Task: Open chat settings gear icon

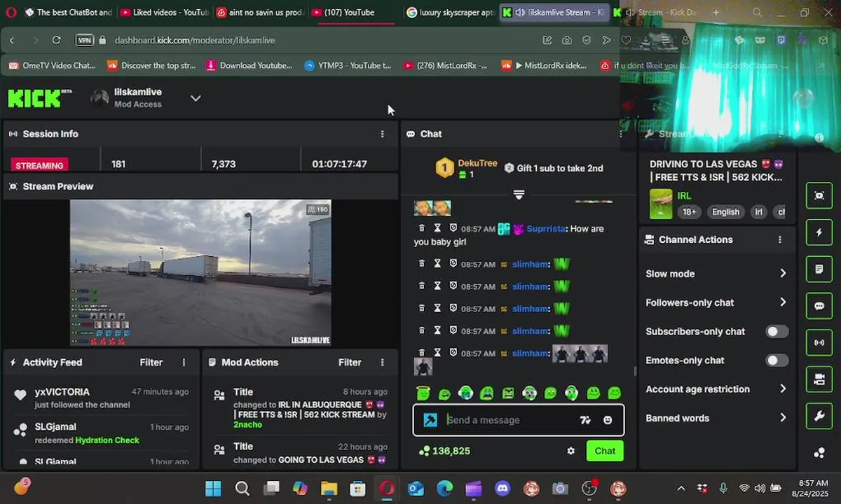Action: click(570, 451)
